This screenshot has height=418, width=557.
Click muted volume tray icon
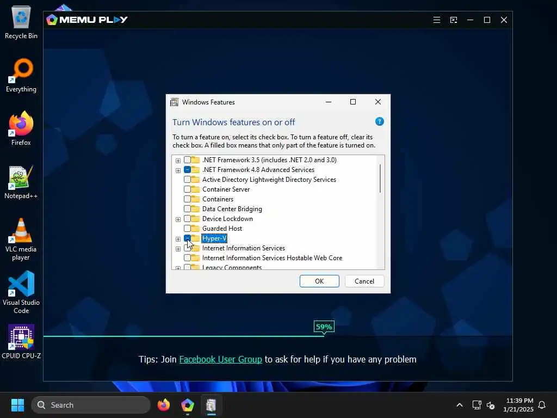[491, 405]
